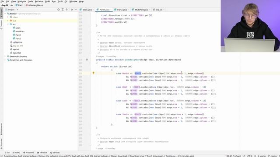Click the yellow intention lightbulb
Viewport: 280px width, 157px height.
pos(93,73)
